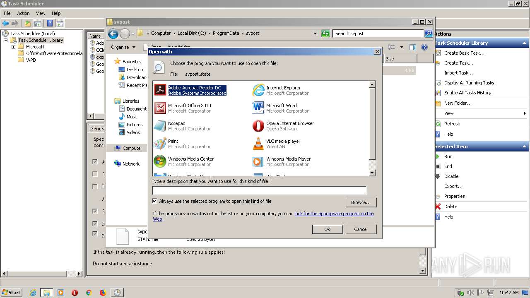Open Internet Explorer from taskbar

pos(33,293)
